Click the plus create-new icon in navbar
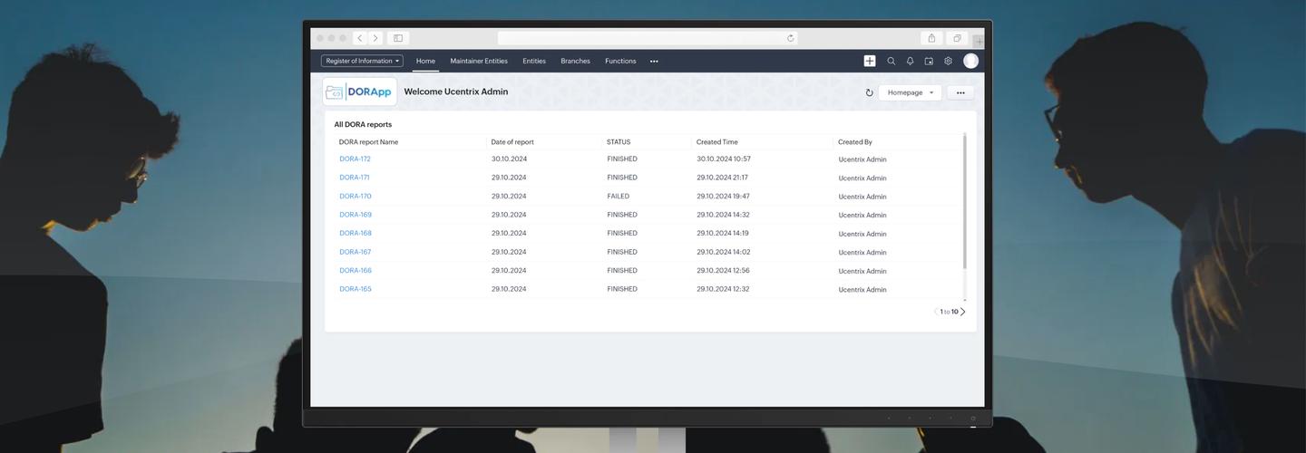The height and width of the screenshot is (453, 1306). (x=869, y=61)
